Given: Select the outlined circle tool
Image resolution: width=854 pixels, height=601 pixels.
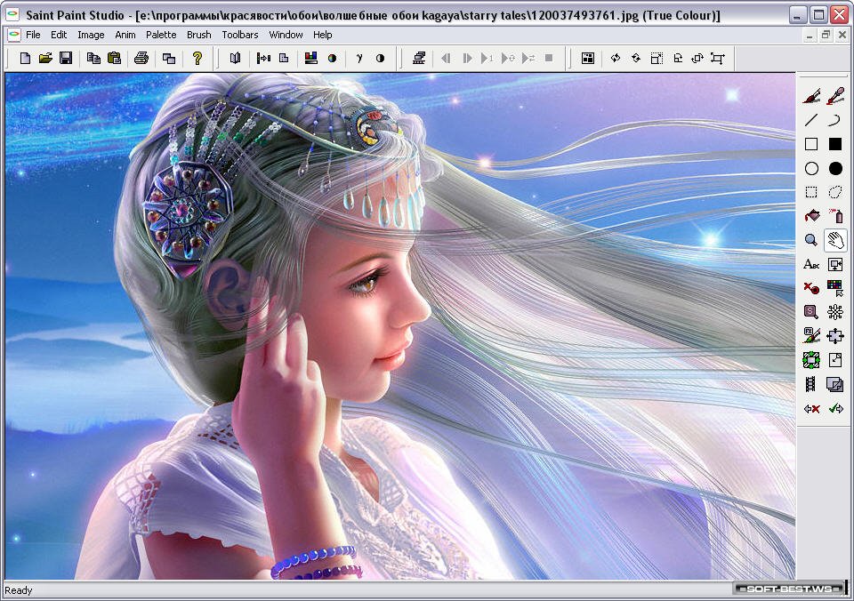Looking at the screenshot, I should tap(811, 169).
